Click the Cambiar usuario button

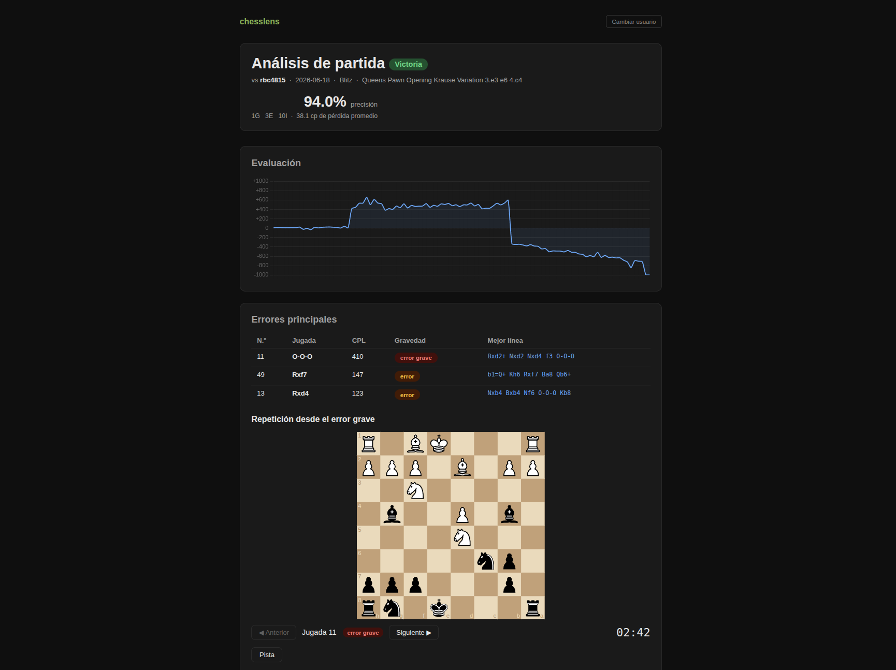click(633, 22)
